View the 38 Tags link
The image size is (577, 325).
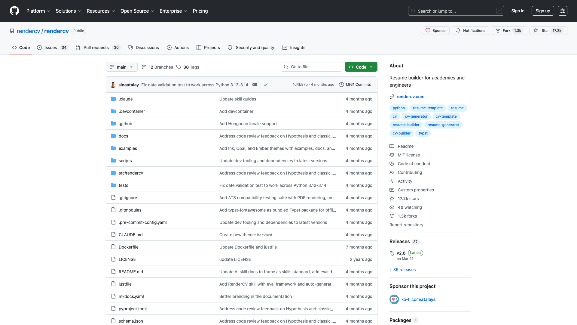point(188,67)
